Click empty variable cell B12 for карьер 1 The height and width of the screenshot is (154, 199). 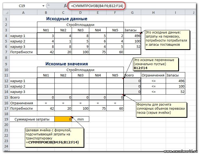point(46,81)
